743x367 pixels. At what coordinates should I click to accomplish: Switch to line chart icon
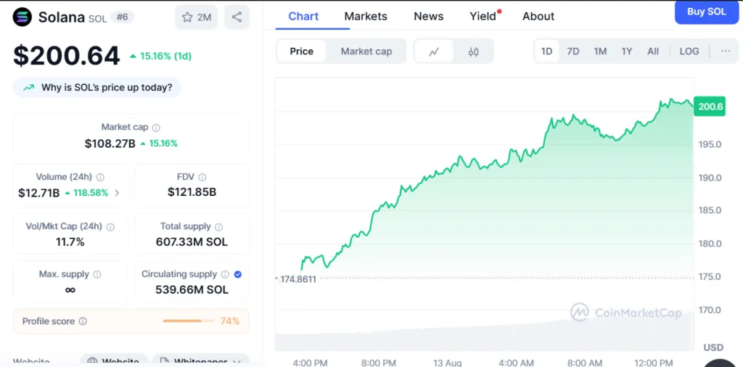[434, 51]
